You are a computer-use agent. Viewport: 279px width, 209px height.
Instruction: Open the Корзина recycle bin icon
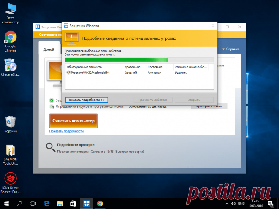[x=11, y=124]
